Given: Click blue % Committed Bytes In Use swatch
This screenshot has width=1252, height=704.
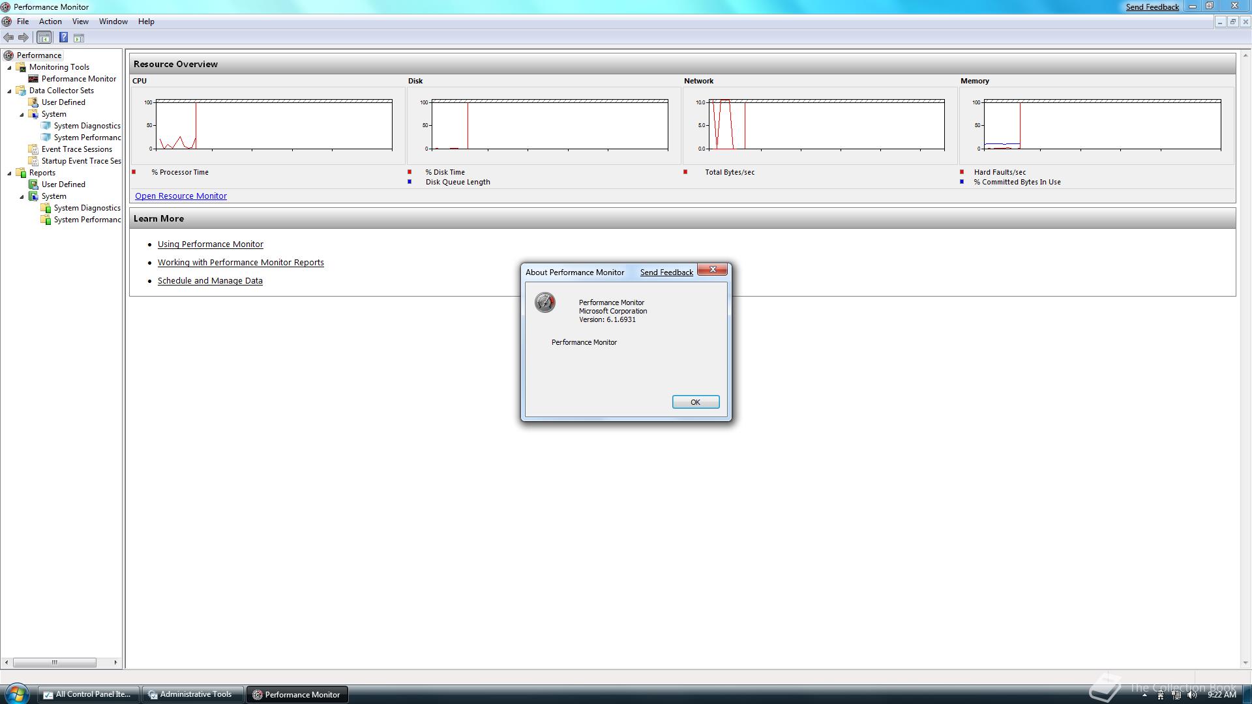Looking at the screenshot, I should tap(962, 182).
